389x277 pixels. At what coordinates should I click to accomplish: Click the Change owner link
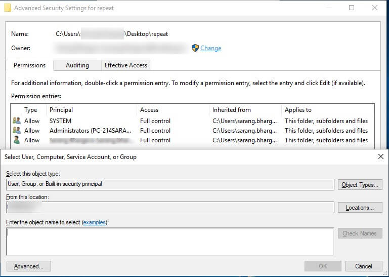coord(210,48)
